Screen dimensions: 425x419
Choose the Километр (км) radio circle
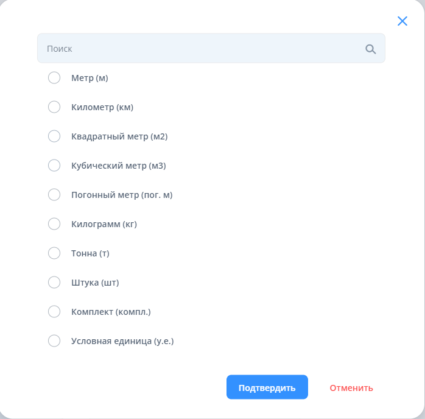click(x=54, y=107)
